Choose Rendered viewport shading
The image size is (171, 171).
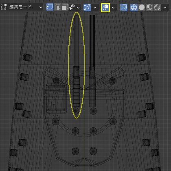(157, 7)
